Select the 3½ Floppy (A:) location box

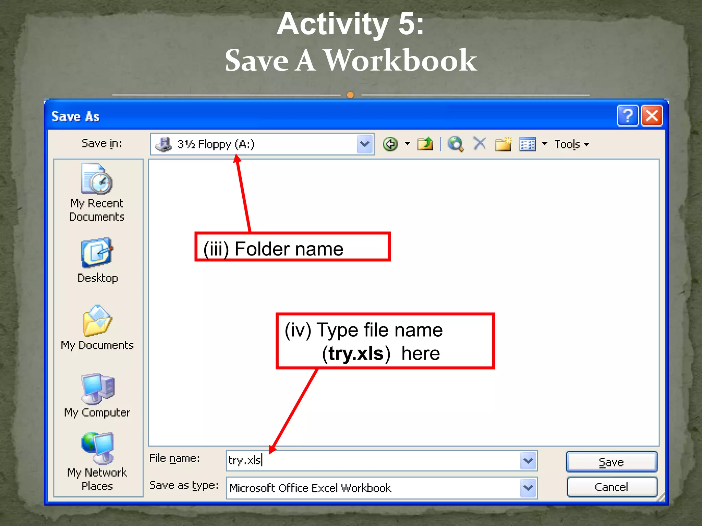point(262,144)
